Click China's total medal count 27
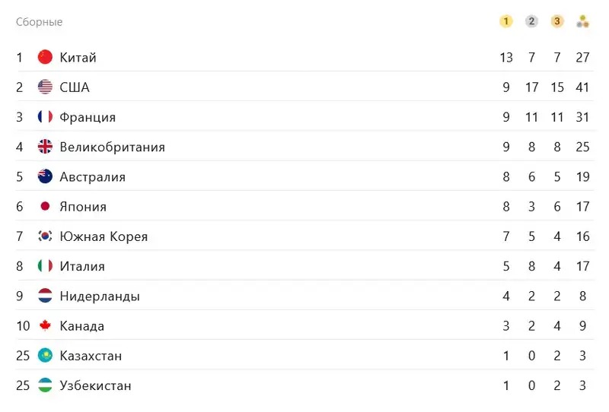 tap(583, 58)
